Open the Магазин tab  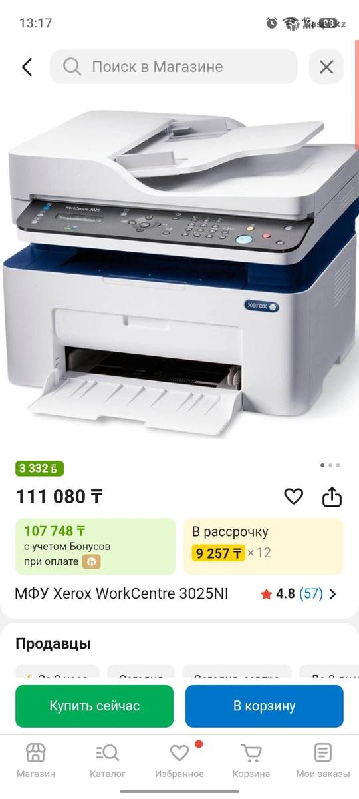coord(36,760)
